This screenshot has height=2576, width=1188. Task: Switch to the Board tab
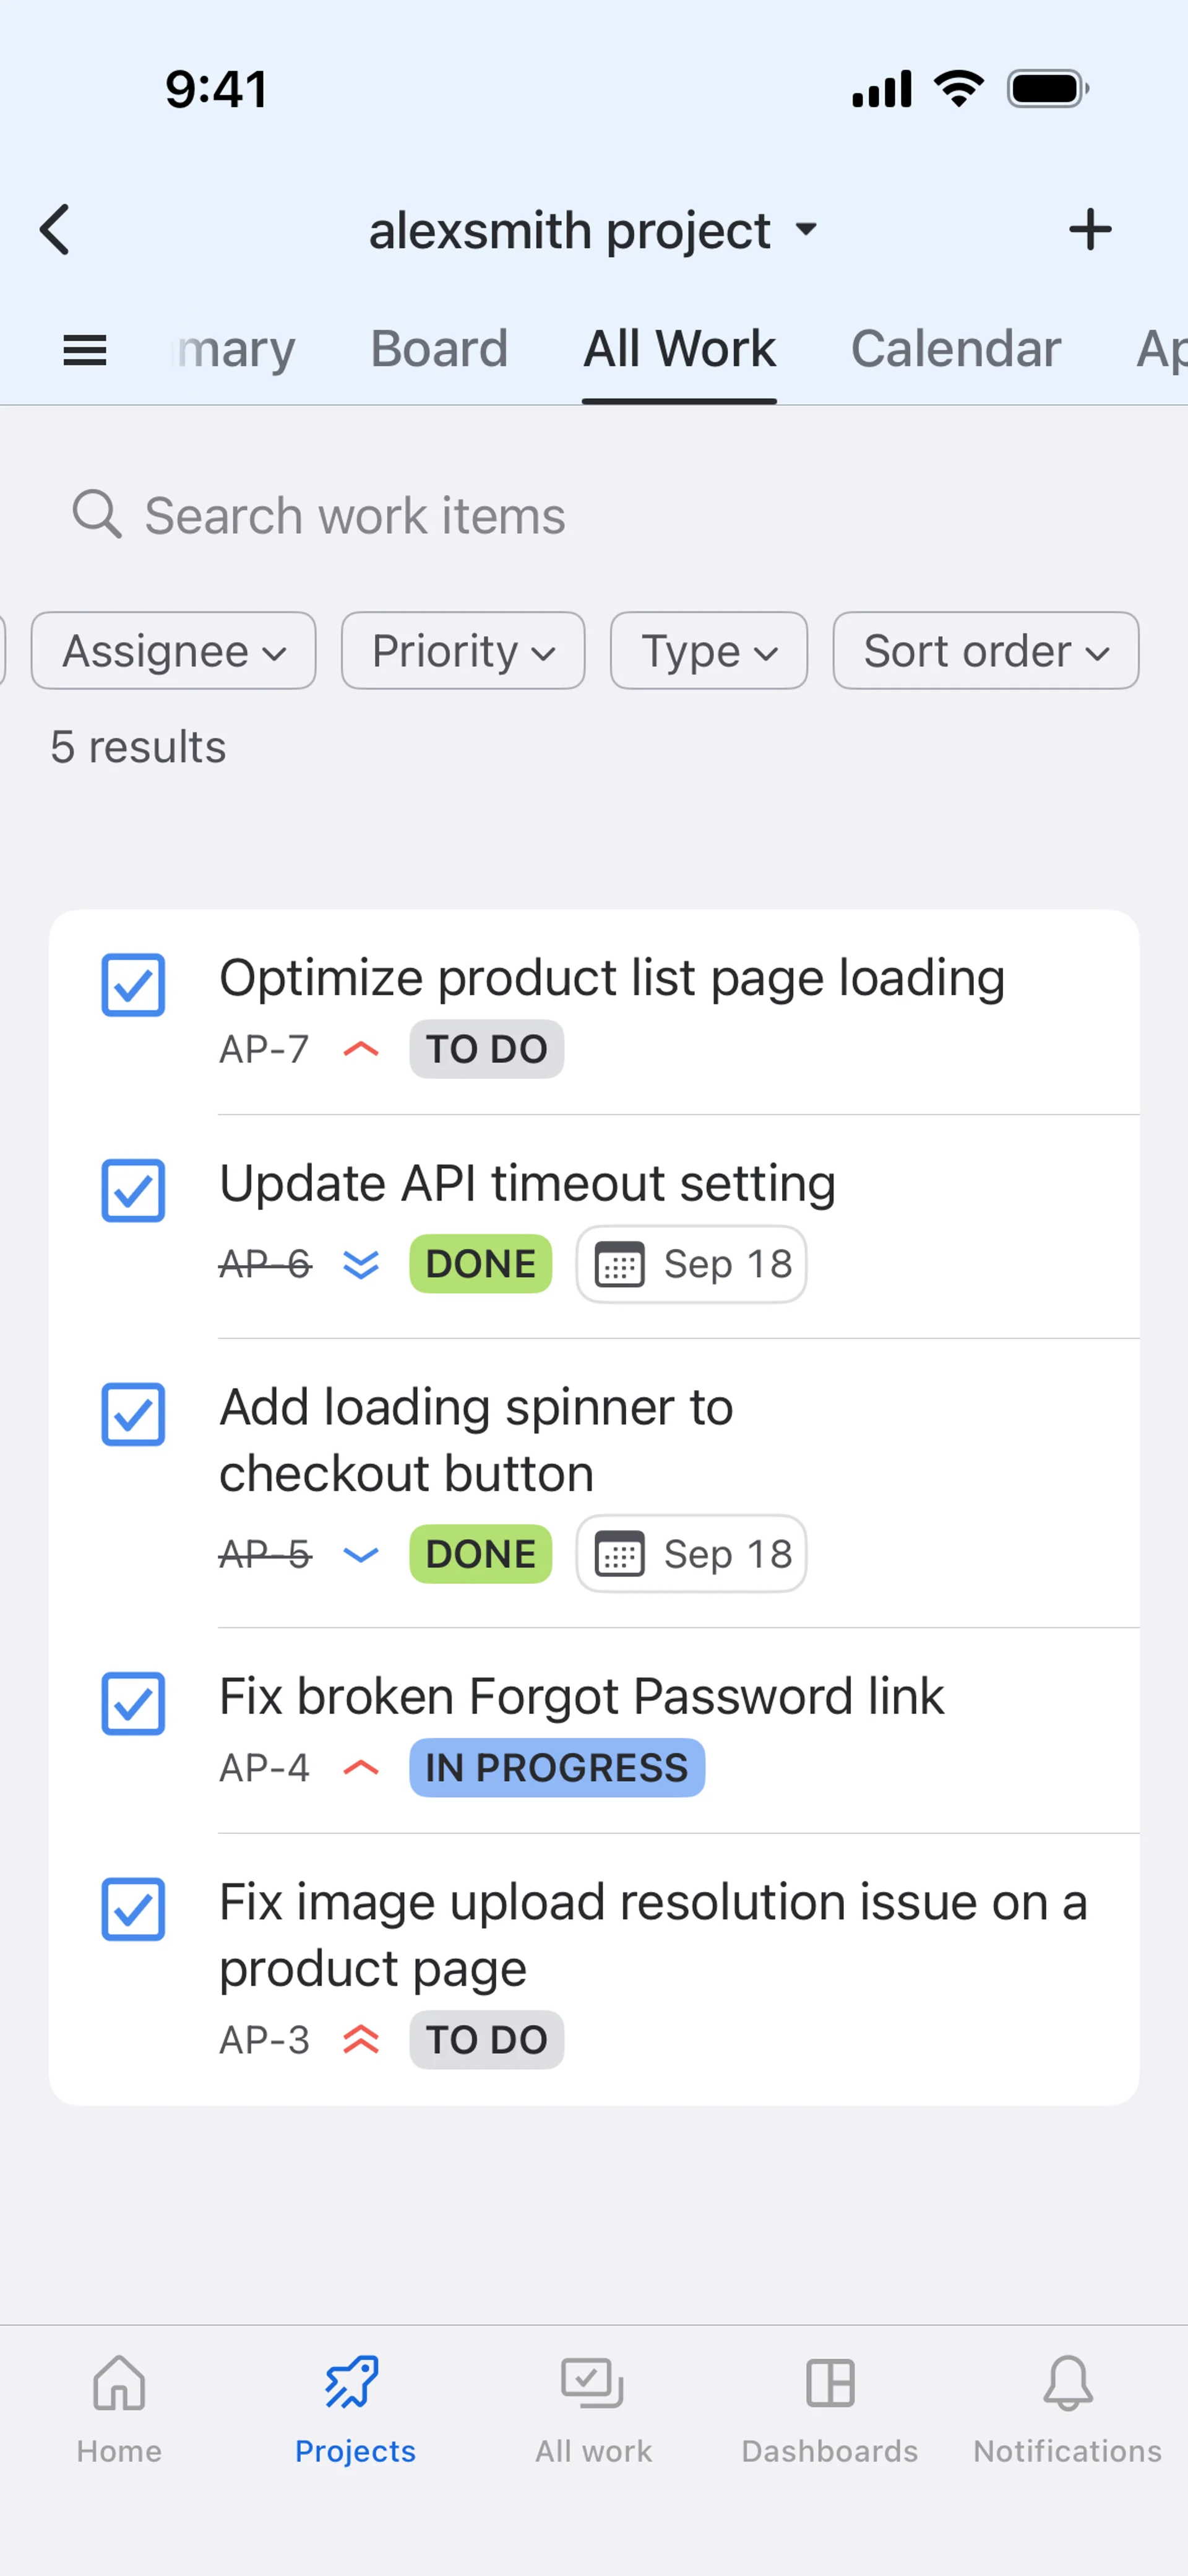[x=439, y=349]
